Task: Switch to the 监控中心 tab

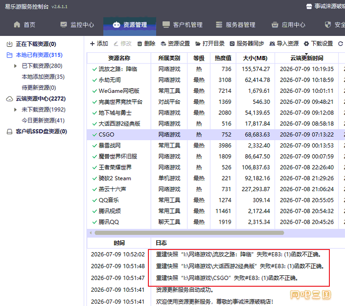Action: (x=77, y=25)
